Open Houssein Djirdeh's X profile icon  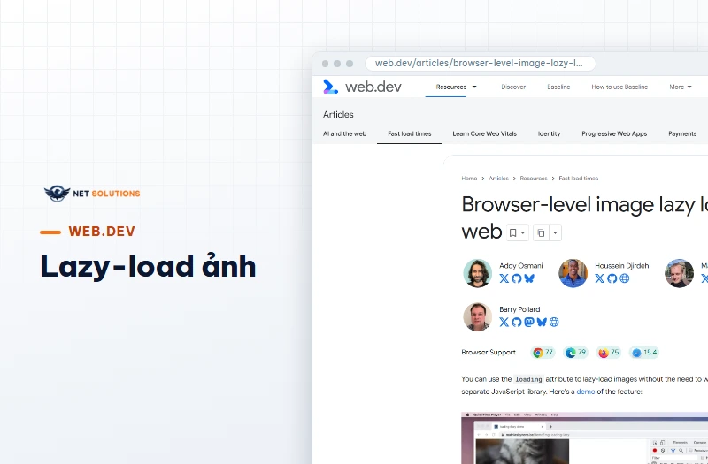(600, 278)
